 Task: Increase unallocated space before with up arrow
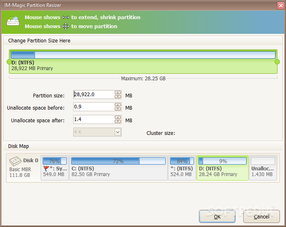point(118,105)
